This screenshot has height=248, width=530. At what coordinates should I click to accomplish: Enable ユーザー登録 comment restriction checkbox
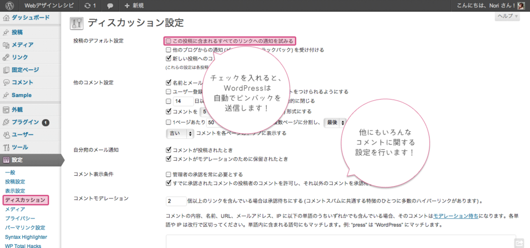[168, 91]
